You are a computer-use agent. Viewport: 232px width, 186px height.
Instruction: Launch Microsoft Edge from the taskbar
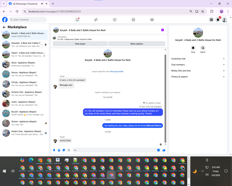31,160
